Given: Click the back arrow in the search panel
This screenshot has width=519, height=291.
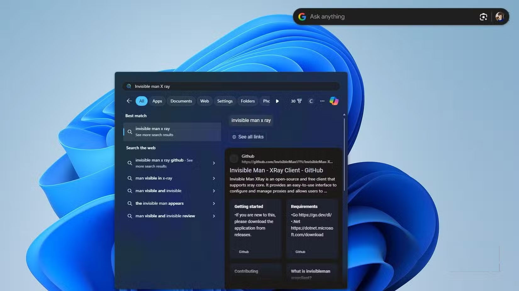Looking at the screenshot, I should pyautogui.click(x=129, y=101).
